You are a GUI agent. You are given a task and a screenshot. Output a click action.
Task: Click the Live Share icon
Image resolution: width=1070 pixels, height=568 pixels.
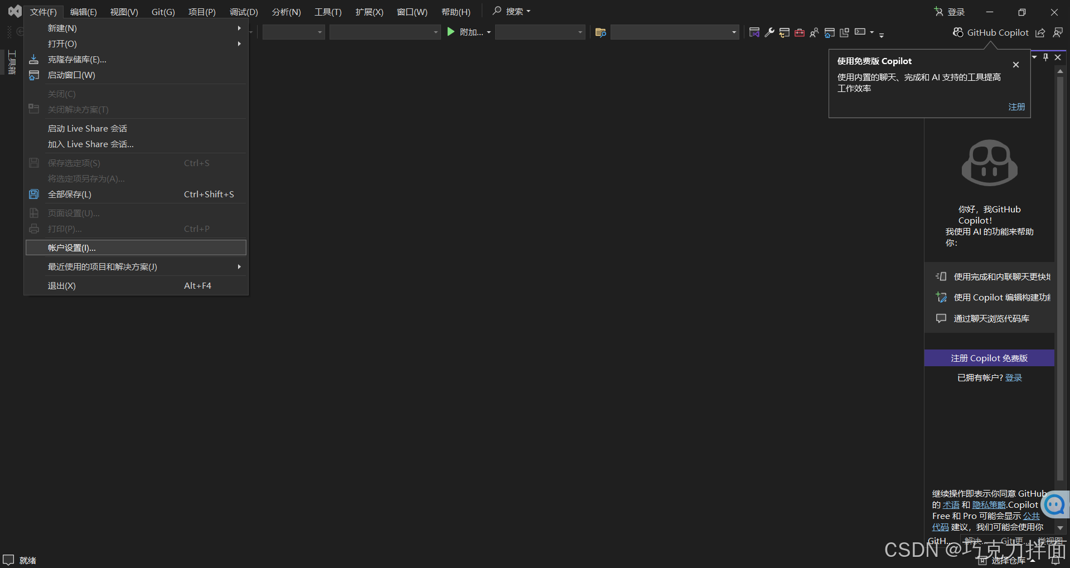(x=1040, y=32)
